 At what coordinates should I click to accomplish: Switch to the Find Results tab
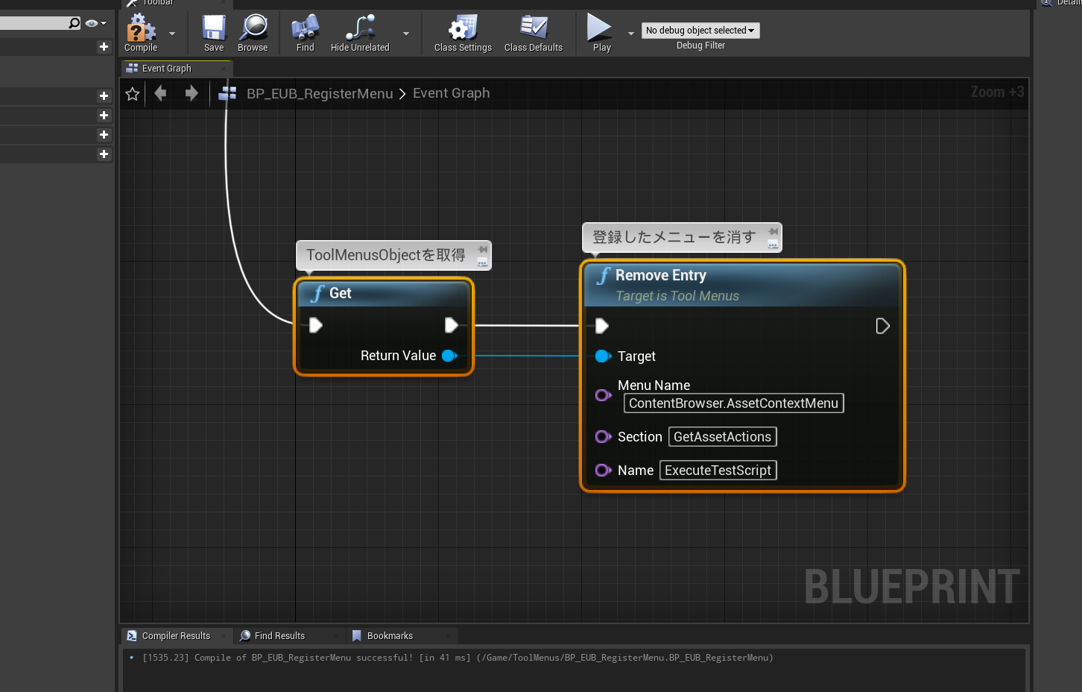point(279,635)
